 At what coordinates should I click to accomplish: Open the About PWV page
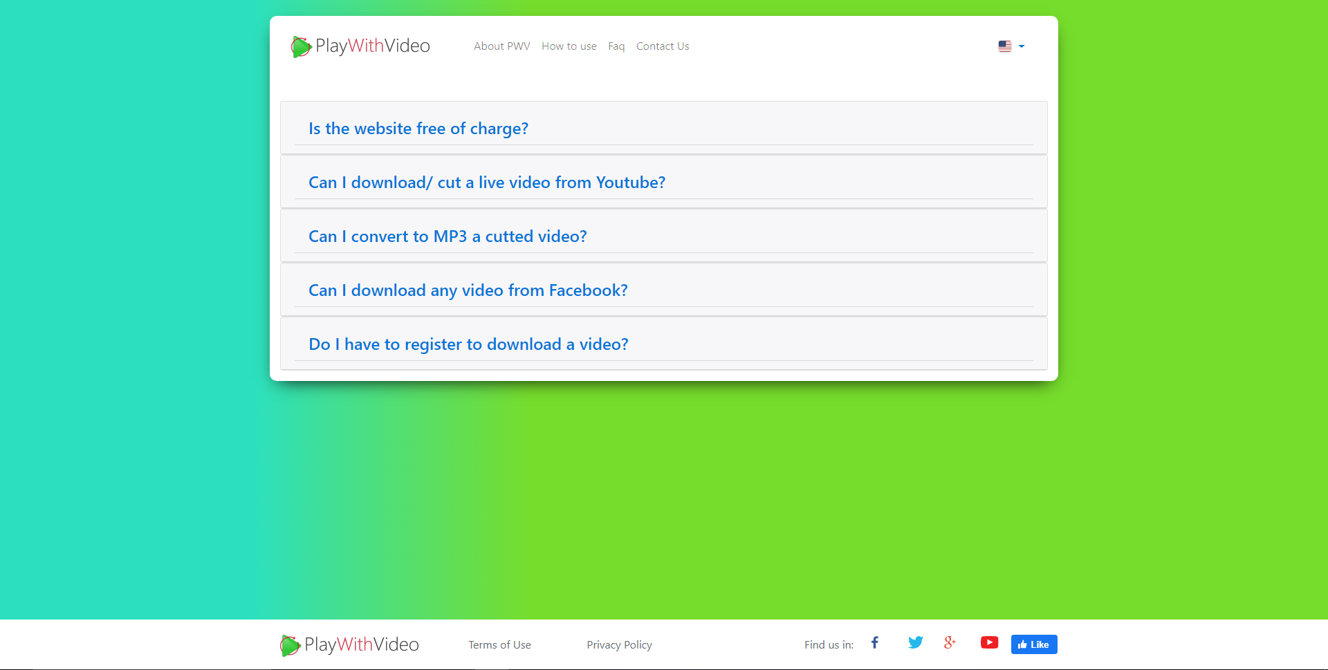(501, 46)
